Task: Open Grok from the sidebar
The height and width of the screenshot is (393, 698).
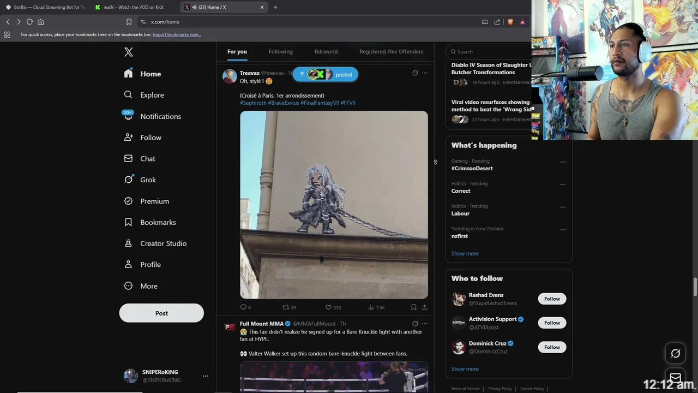Action: (140, 180)
